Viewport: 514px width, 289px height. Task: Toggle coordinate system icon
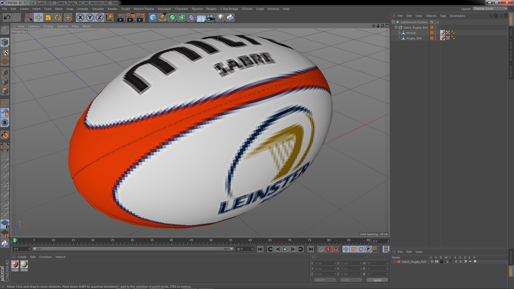click(x=109, y=18)
